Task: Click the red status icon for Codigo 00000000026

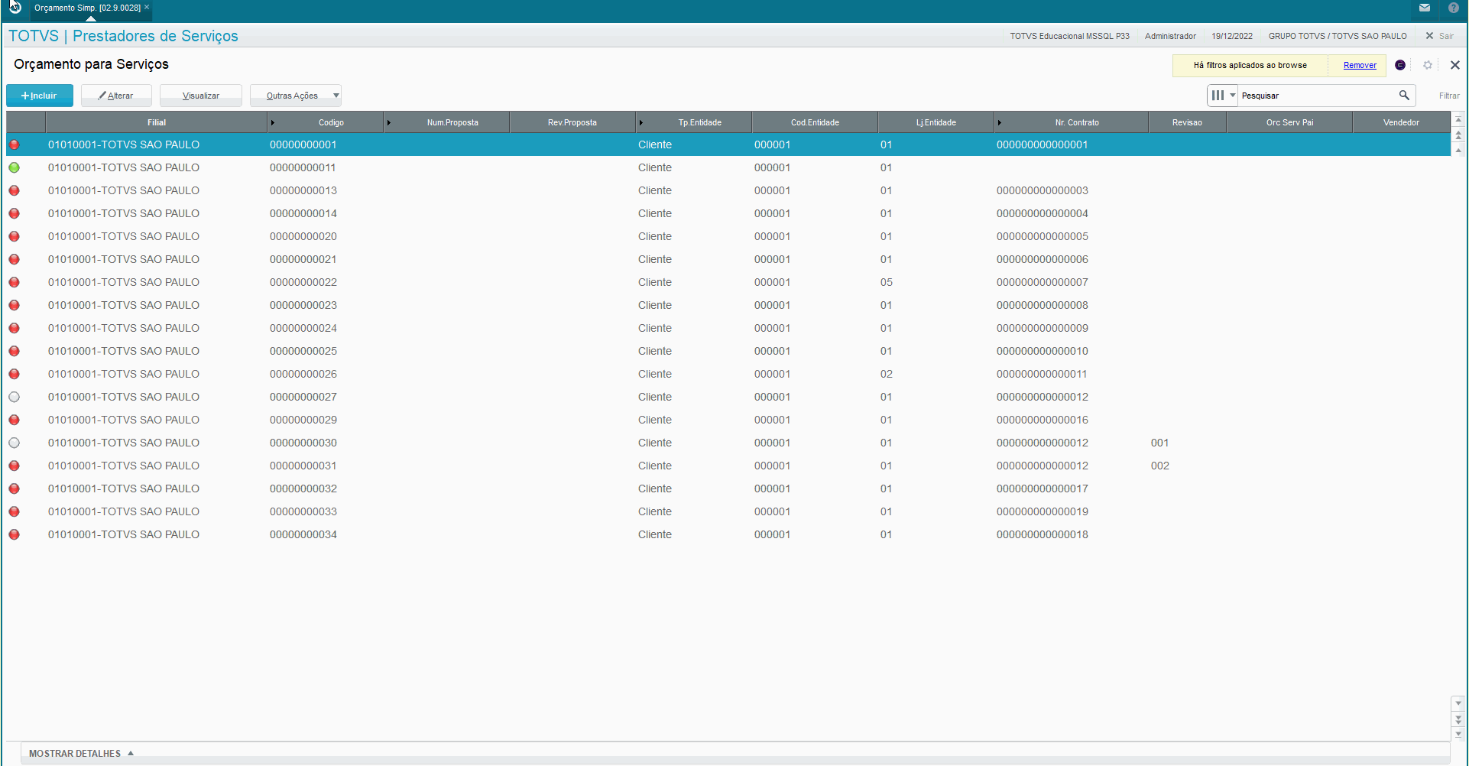Action: [x=15, y=374]
